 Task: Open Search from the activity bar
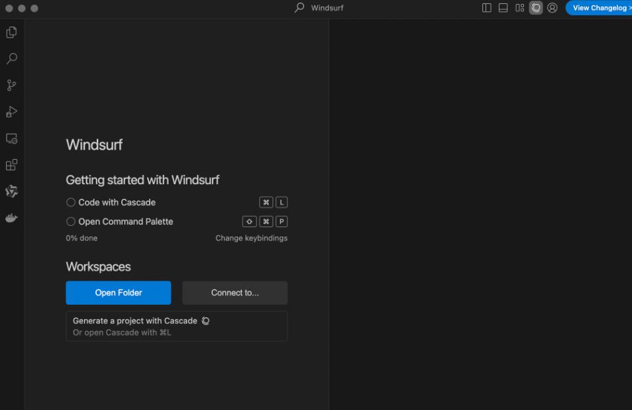pos(11,58)
